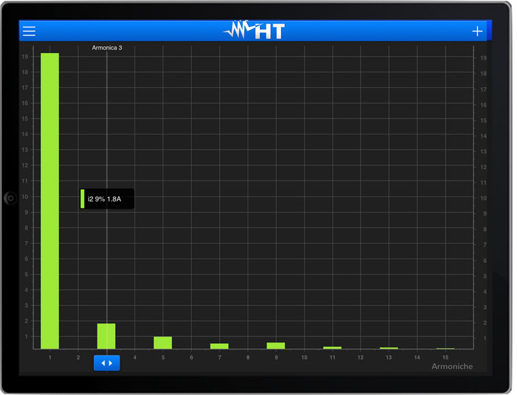Click the green swatch in the i2 tooltip

click(x=82, y=199)
